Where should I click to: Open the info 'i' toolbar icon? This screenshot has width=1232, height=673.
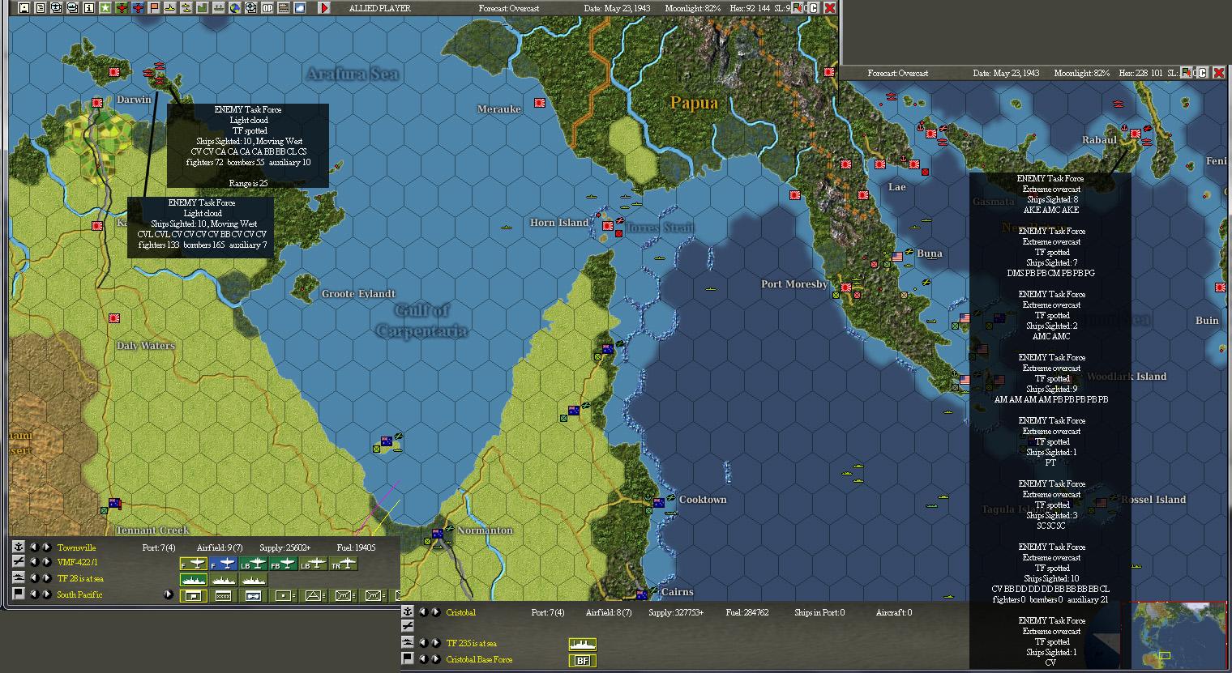pos(88,8)
